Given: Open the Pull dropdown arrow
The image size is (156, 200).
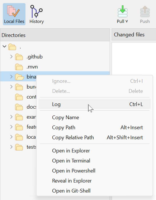Looking at the screenshot, I should [127, 21].
